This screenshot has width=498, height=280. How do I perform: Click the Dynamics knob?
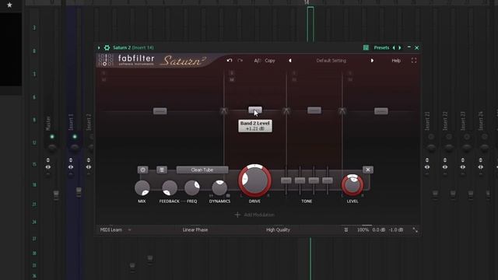pyautogui.click(x=219, y=188)
